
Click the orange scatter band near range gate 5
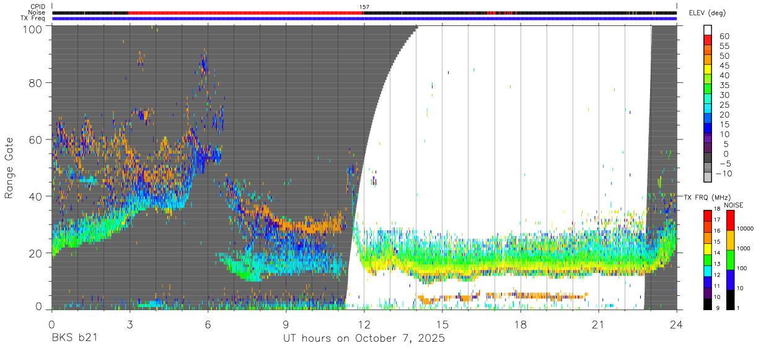click(502, 296)
